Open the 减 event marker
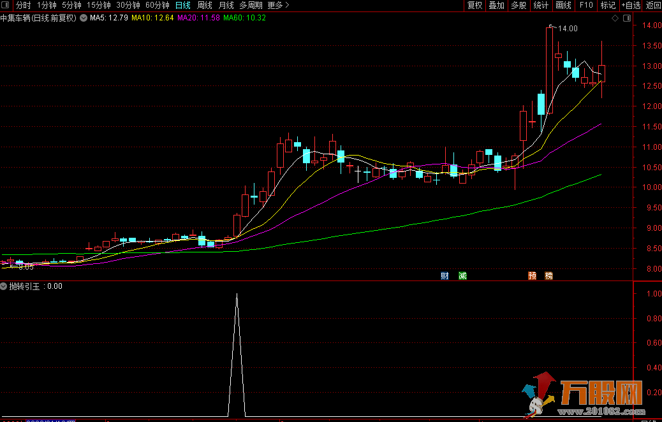Image resolution: width=662 pixels, height=422 pixels. pos(463,275)
